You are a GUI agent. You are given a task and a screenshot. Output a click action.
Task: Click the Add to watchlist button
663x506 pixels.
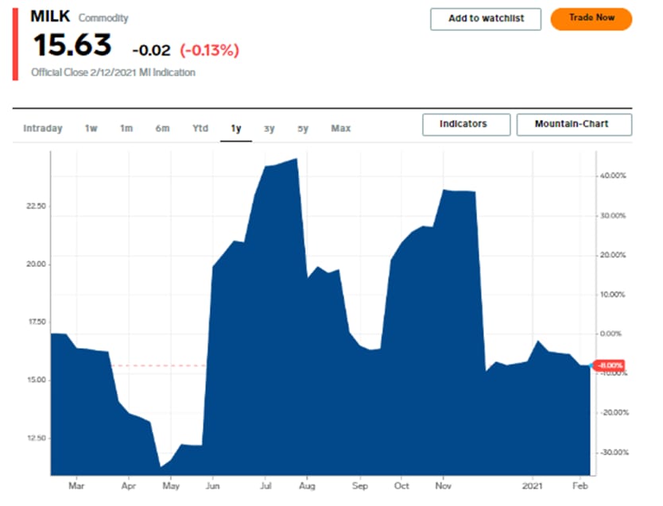[486, 19]
